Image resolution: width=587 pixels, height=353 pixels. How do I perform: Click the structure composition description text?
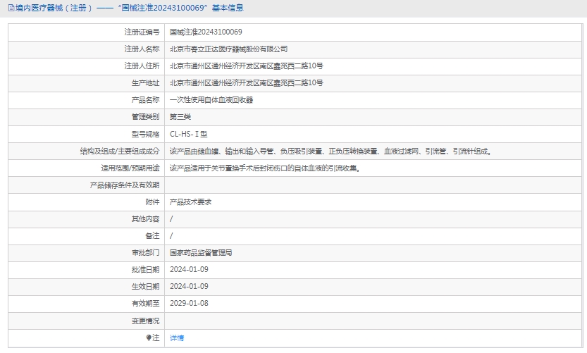pos(330,151)
